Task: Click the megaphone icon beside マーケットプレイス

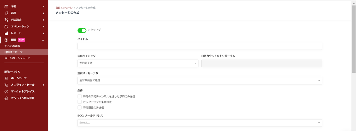Action: tap(6, 92)
